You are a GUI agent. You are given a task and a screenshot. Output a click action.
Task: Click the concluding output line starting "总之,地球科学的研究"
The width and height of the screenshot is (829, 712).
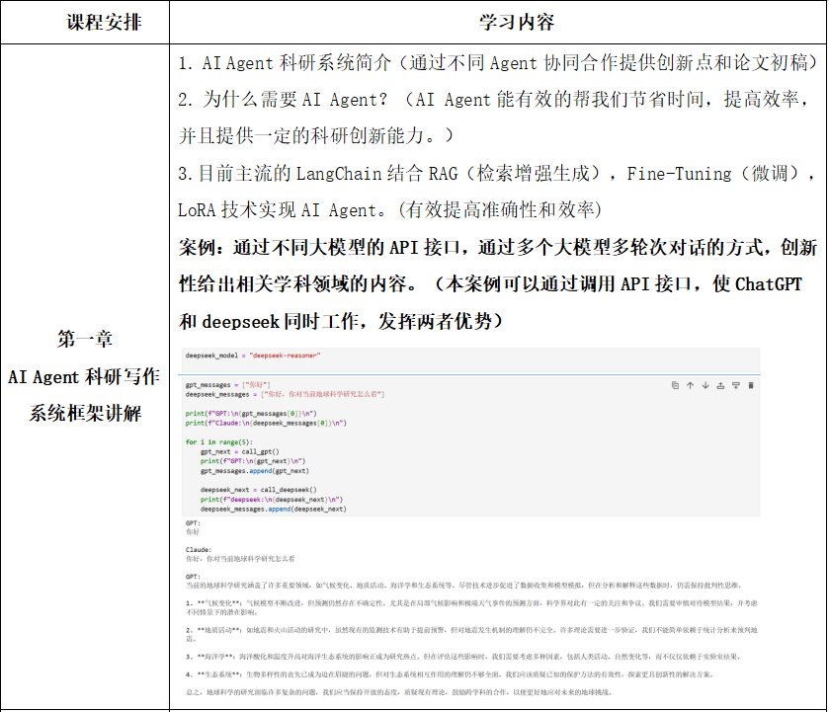click(x=399, y=692)
